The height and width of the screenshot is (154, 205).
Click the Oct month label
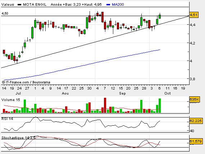(x=168, y=93)
